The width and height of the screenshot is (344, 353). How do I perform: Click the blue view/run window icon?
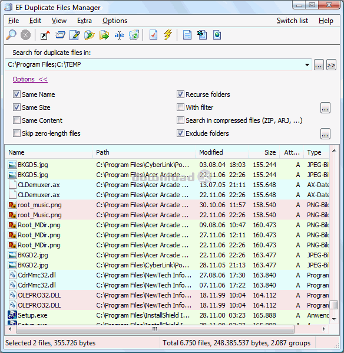(x=60, y=35)
